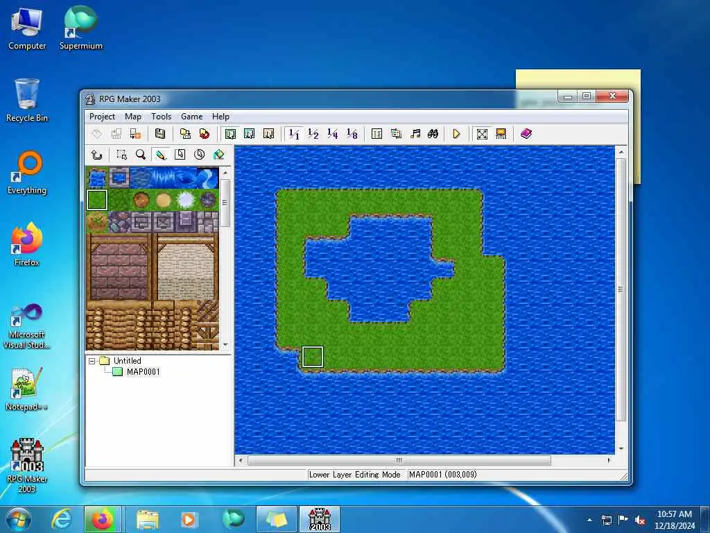Open the Windows Start button

point(19,519)
